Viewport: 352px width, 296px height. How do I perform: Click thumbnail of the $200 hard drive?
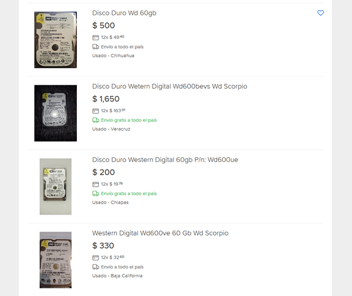tap(55, 187)
